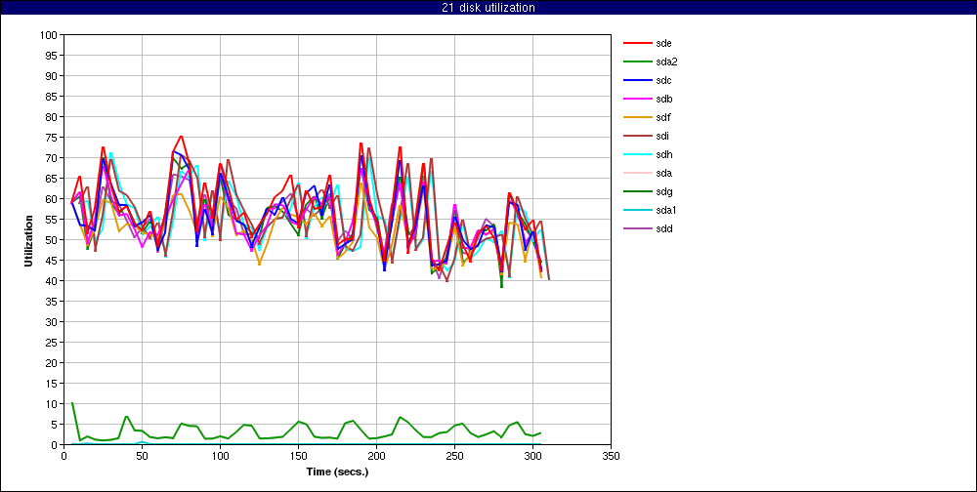The image size is (977, 492).
Task: Click the red sde legend line swatch
Action: (x=636, y=44)
